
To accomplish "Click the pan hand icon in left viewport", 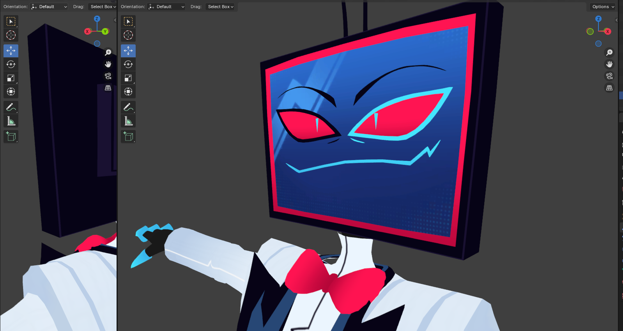I will pyautogui.click(x=108, y=64).
